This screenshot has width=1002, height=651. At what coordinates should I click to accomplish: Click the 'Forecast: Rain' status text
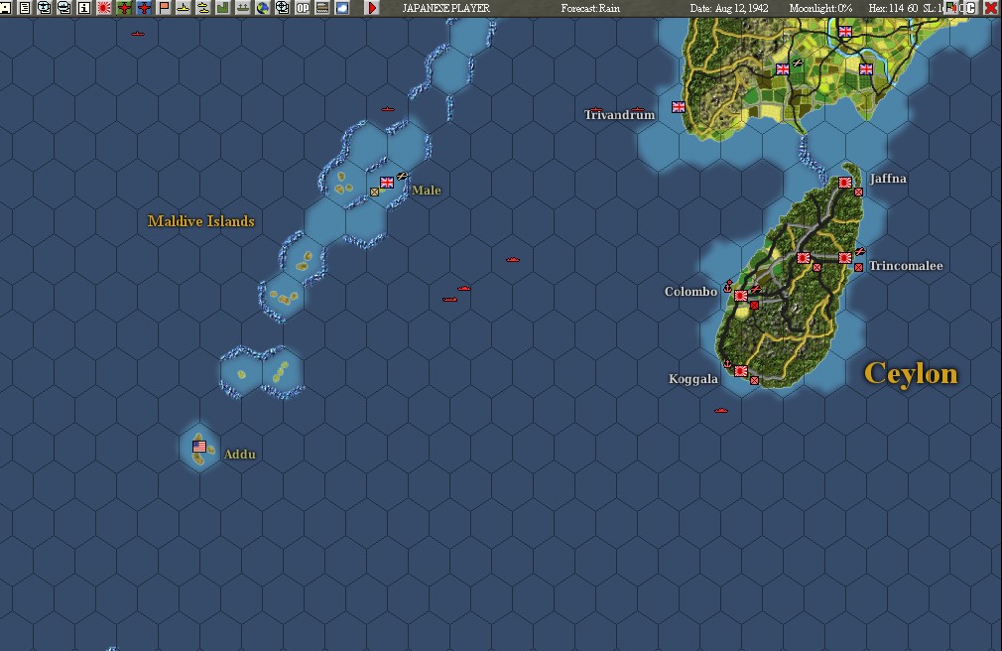click(x=590, y=8)
